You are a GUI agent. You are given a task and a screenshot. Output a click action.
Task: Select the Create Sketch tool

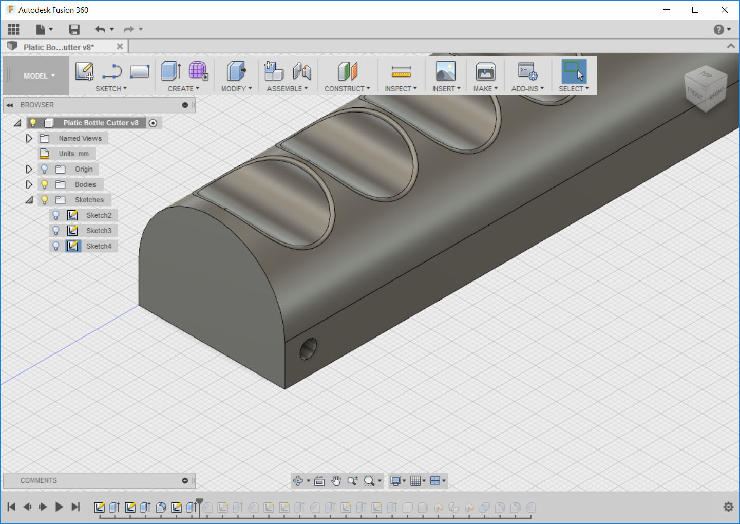[84, 71]
